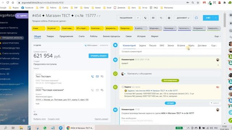Open WhatsApp in the taskbar
This screenshot has height=130, width=232.
[x=45, y=128]
